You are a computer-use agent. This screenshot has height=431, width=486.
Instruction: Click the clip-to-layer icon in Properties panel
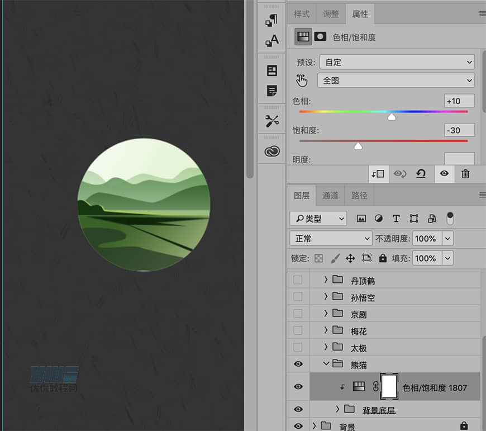(378, 174)
